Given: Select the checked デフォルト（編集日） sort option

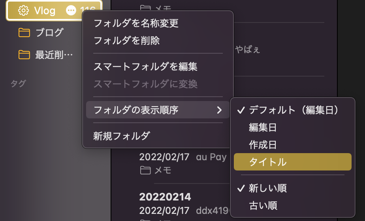Looking at the screenshot, I should pos(292,110).
